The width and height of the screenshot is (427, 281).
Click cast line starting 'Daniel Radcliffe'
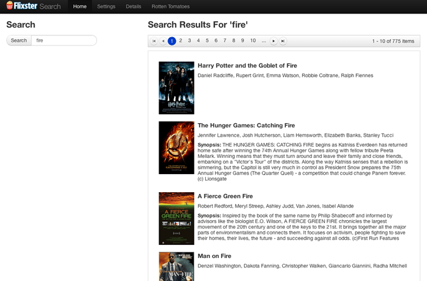click(285, 75)
